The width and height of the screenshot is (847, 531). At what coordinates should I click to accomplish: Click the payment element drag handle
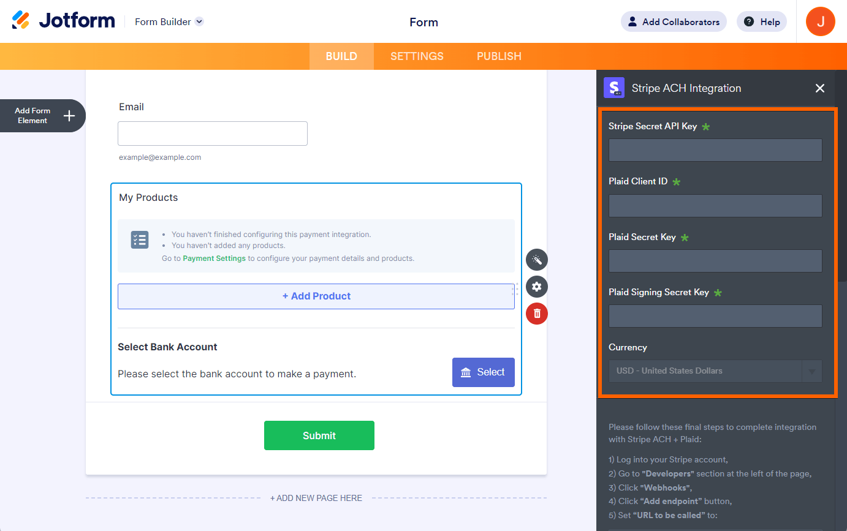pos(515,289)
